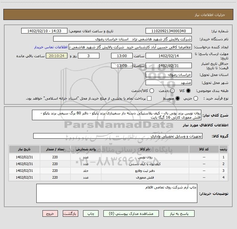Click the گروه کالا field

118,136
